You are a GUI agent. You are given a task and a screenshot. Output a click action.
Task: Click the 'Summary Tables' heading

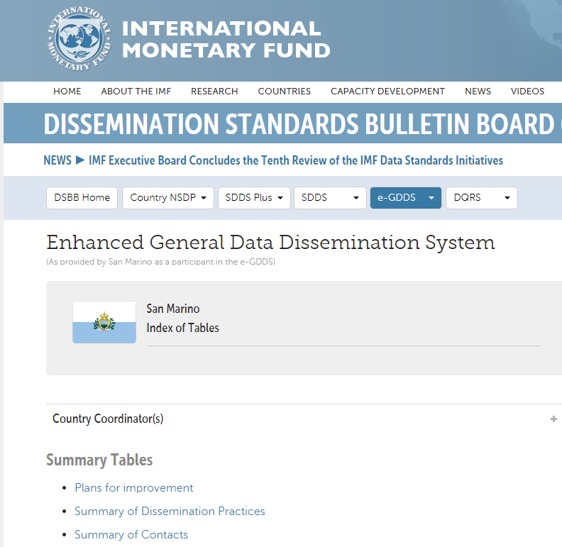tap(99, 460)
